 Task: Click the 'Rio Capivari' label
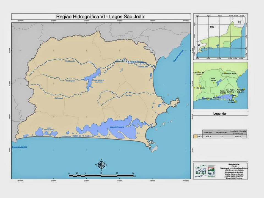point(71,81)
